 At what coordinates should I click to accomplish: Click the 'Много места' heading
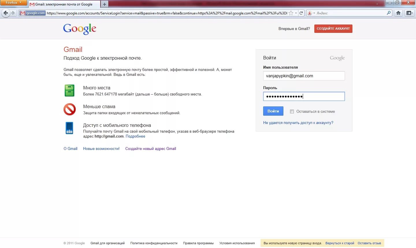[97, 88]
